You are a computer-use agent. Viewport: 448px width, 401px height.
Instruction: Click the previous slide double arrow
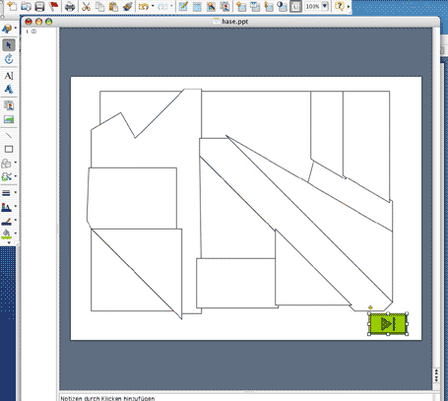(436, 371)
